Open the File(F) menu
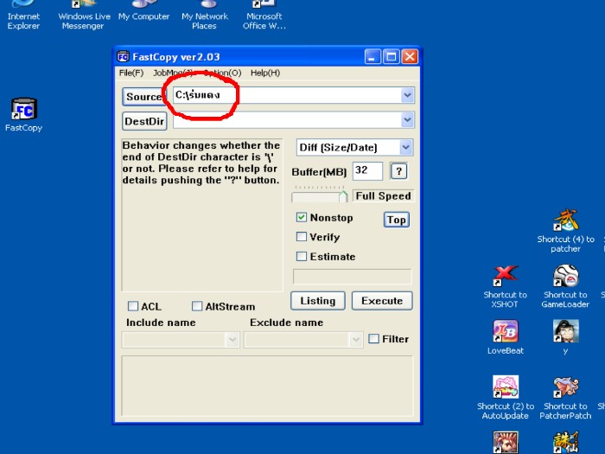 click(x=131, y=73)
